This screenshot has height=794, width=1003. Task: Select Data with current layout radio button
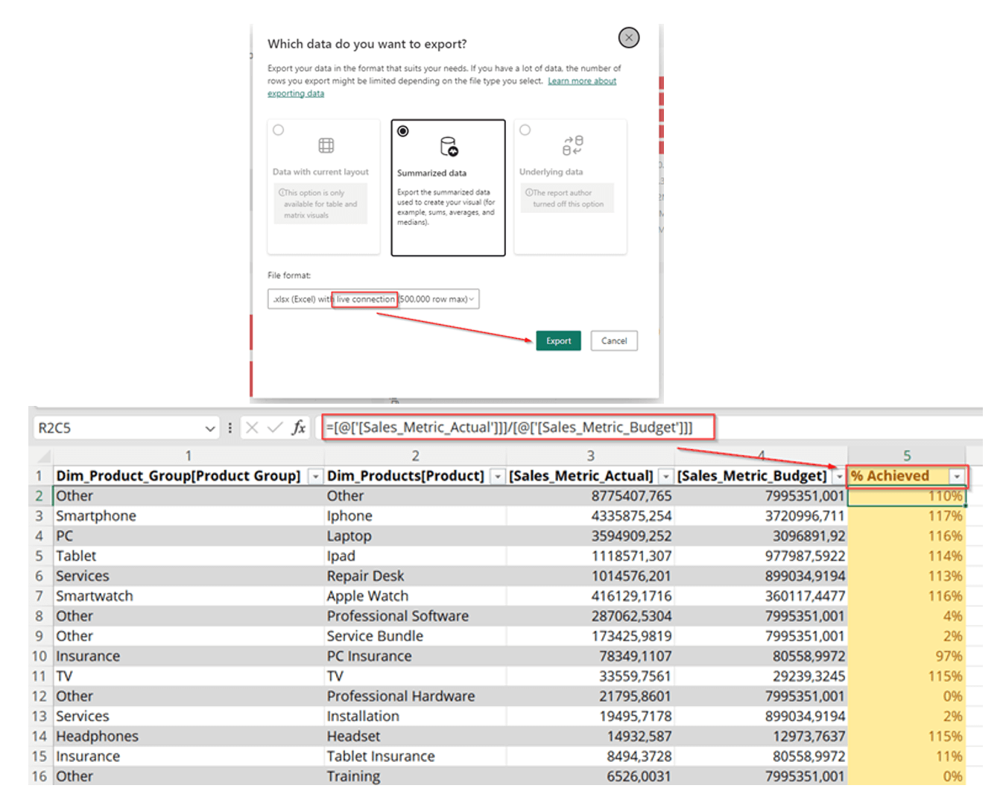(x=279, y=130)
